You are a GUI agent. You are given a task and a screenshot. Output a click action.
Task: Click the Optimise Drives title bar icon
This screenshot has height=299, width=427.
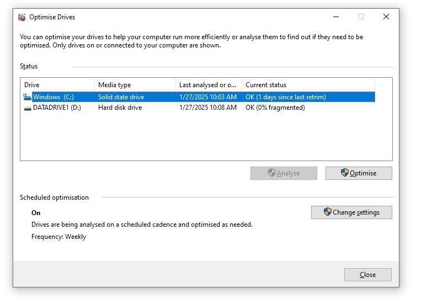[x=22, y=17]
